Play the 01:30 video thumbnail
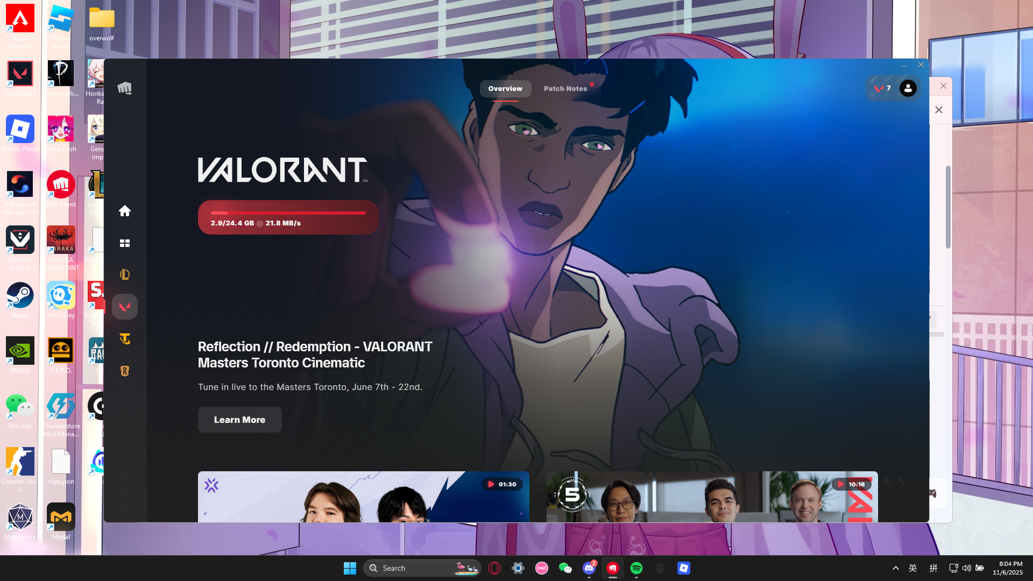Image resolution: width=1033 pixels, height=581 pixels. coord(363,497)
